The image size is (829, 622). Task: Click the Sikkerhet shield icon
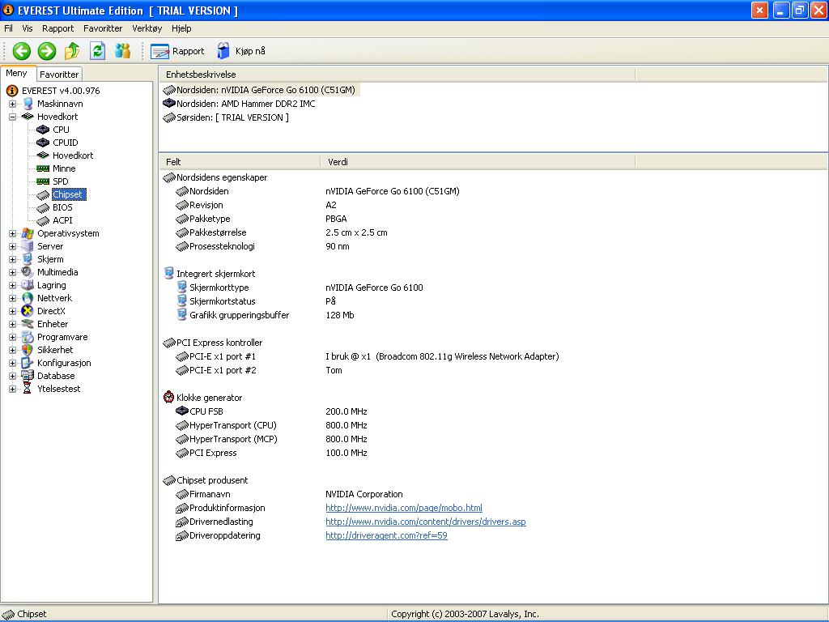28,350
